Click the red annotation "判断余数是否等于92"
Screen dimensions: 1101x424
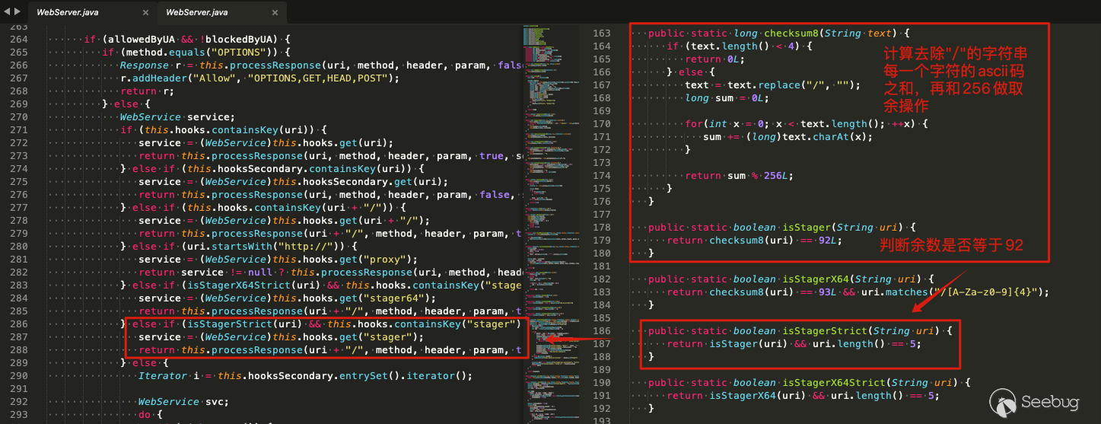pos(951,245)
